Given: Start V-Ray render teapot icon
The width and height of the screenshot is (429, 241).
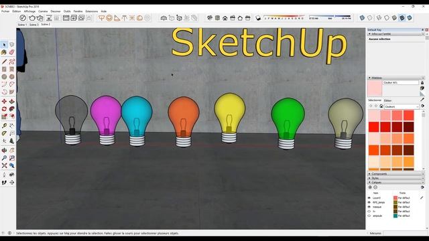Looking at the screenshot, I should pos(32,18).
